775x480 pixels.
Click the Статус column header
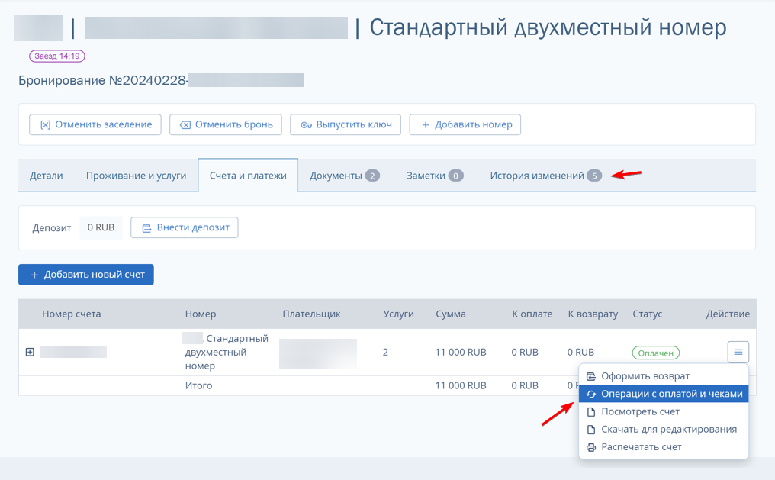pyautogui.click(x=648, y=314)
